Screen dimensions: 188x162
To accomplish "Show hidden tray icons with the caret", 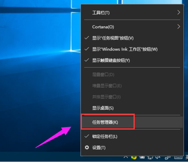I will pos(126,157).
